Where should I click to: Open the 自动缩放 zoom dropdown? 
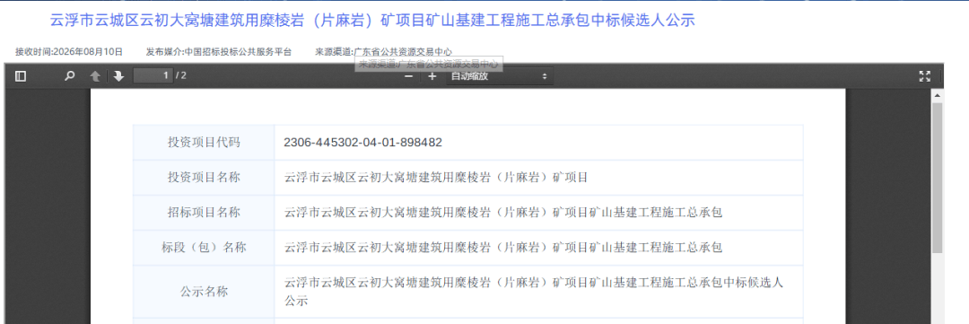pyautogui.click(x=500, y=76)
